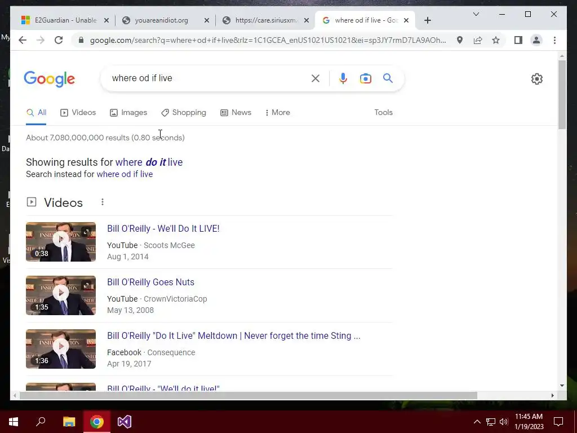Screen dimensions: 577x433
Task: Open the Chrome profile avatar menu
Action: (536, 40)
